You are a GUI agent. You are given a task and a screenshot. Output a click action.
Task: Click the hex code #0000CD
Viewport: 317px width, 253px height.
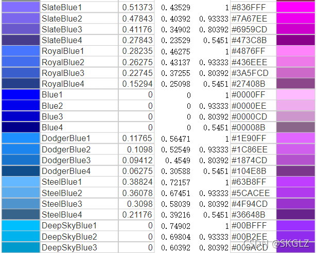250,116
